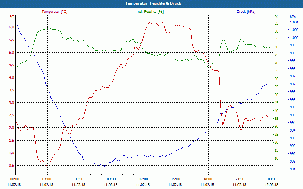Click the 'hPa' unit label on the pressure axis
Image resolution: width=303 pixels, height=189 pixels.
[x=292, y=17]
